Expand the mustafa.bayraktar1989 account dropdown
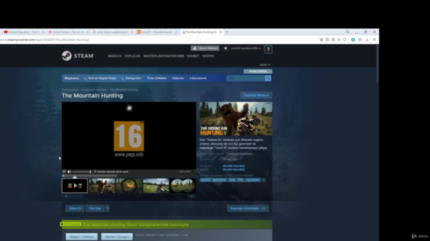430x241 pixels. pos(245,48)
